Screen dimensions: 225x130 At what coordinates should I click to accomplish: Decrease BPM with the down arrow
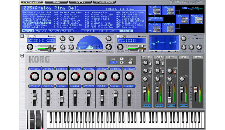(122, 63)
